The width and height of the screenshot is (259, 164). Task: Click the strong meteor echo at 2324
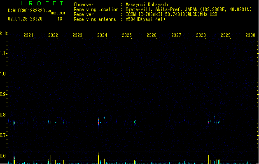click(x=98, y=122)
